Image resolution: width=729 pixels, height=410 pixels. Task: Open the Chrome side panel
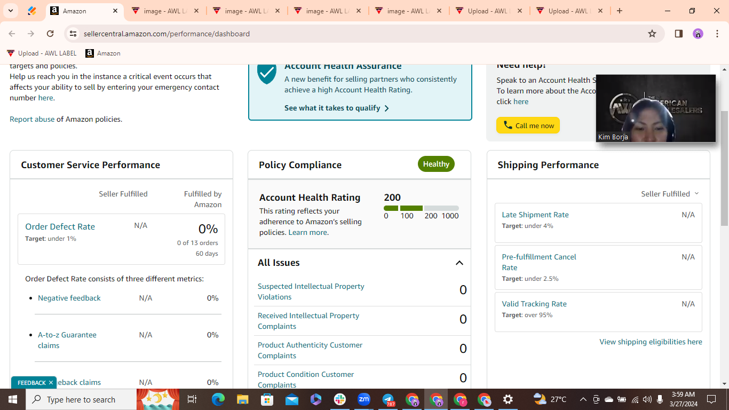coord(679,34)
